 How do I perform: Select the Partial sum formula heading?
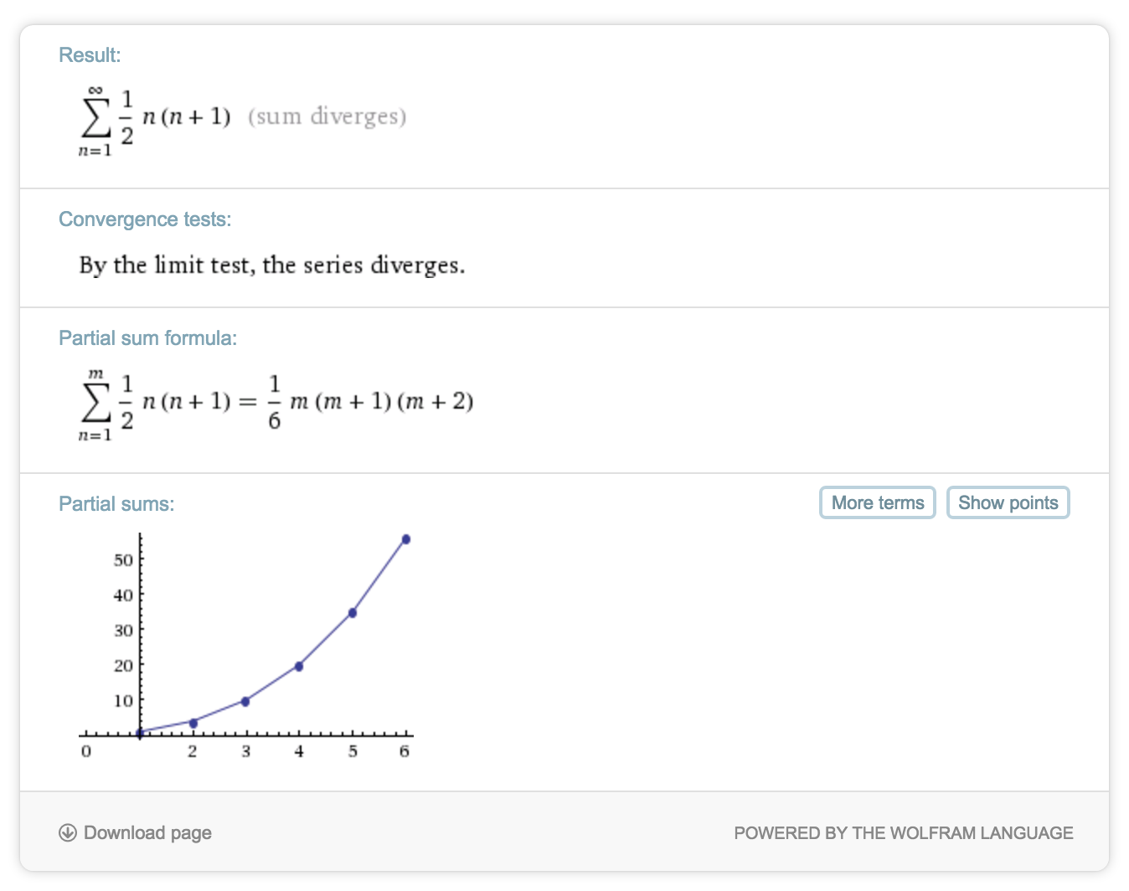tap(147, 337)
